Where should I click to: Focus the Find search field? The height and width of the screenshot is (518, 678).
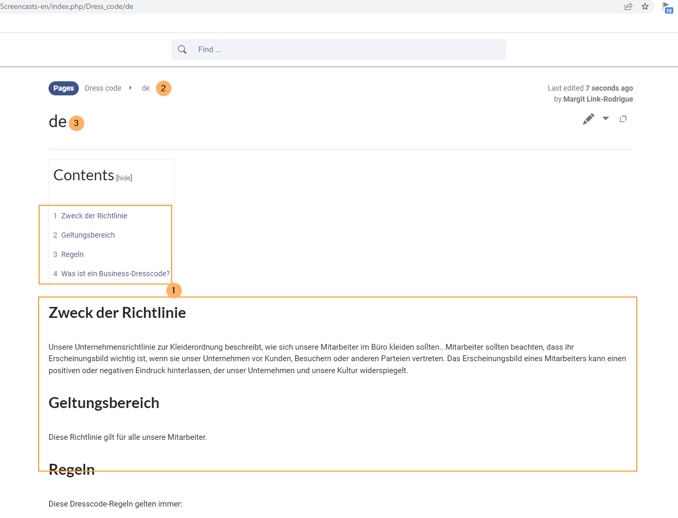(339, 50)
